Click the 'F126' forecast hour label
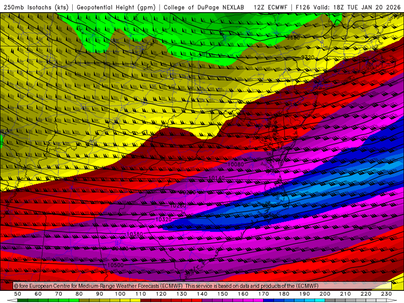This screenshot has width=404, height=303. coord(302,7)
